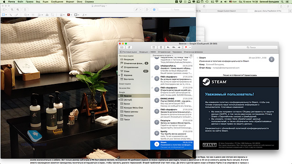Click the forward arrow in Mail toolbar

(x=179, y=47)
